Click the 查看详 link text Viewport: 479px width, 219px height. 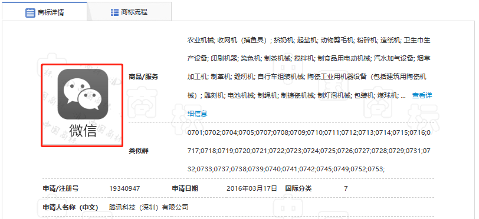pyautogui.click(x=422, y=95)
